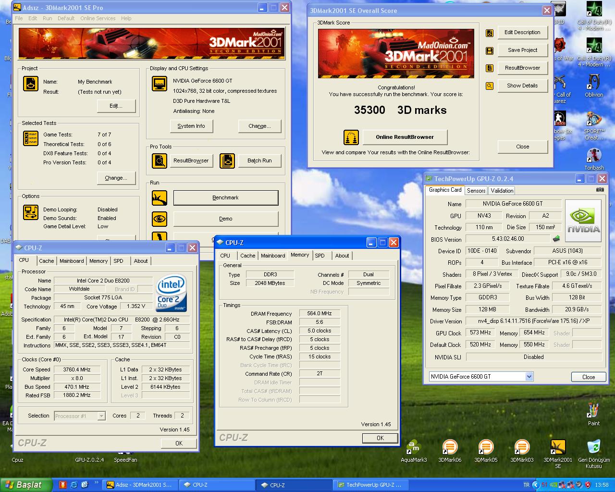Open the Paint desktop shortcut
The image size is (615, 492).
[594, 414]
